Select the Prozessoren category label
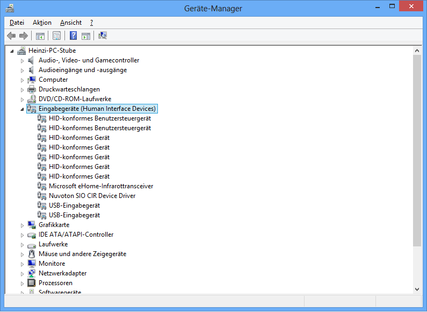 point(55,283)
